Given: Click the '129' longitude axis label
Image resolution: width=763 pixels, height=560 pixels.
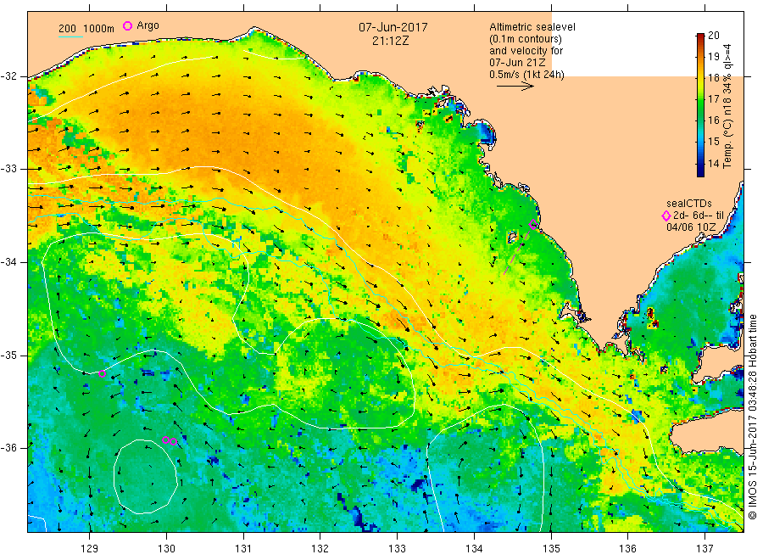Looking at the screenshot, I should [90, 549].
